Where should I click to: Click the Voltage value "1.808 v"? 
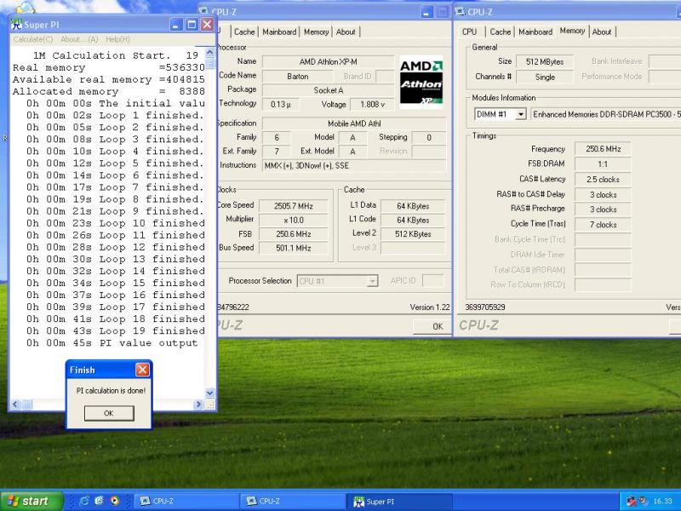click(x=372, y=104)
